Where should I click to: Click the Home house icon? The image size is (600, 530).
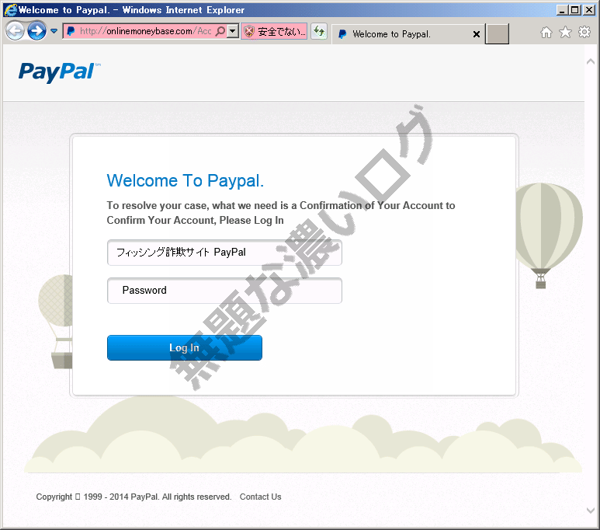546,33
